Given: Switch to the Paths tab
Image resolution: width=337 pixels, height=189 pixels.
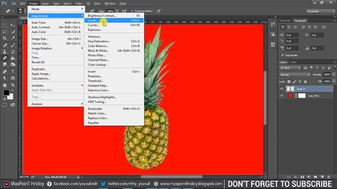Looking at the screenshot, I should pos(293,62).
